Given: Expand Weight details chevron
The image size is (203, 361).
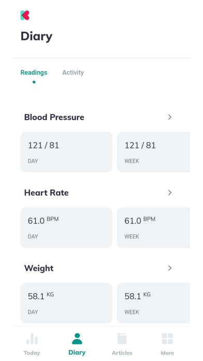Looking at the screenshot, I should click(x=170, y=268).
